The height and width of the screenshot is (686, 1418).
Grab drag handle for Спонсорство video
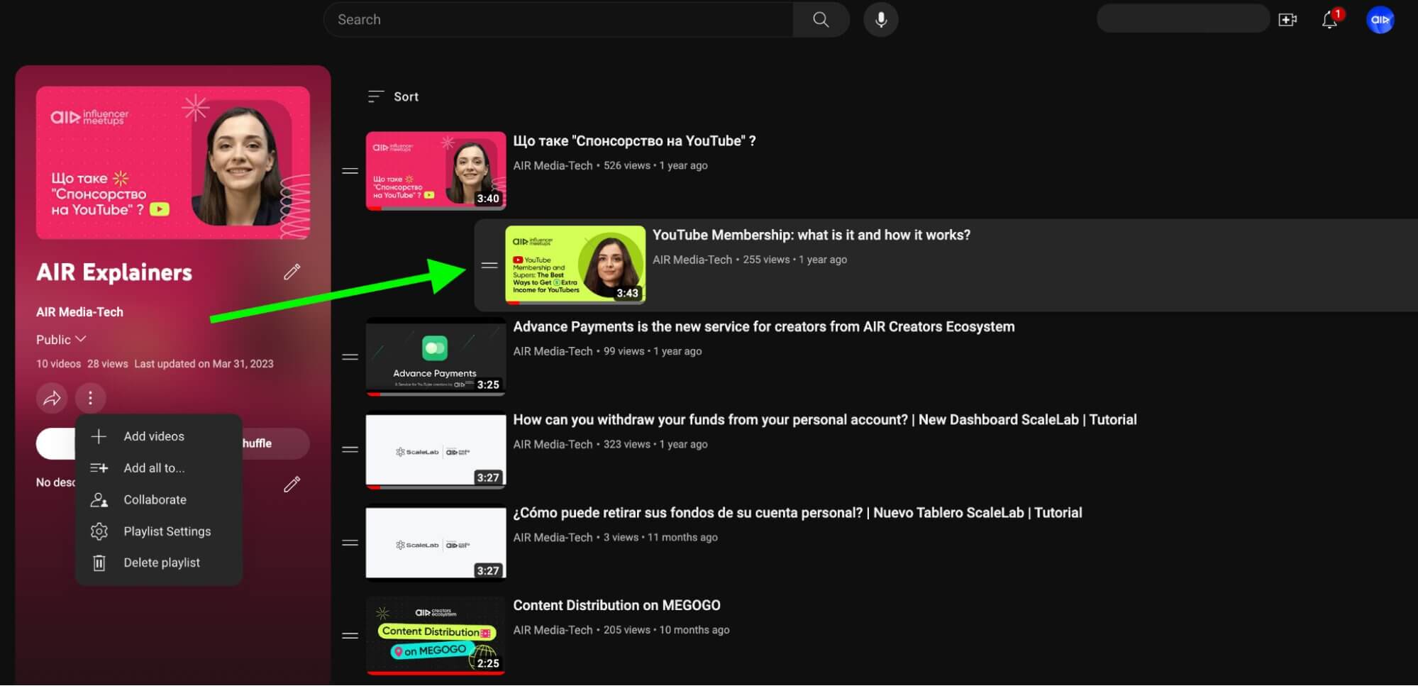[350, 170]
